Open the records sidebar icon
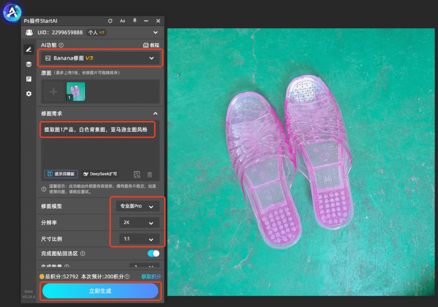The image size is (438, 307). (29, 79)
